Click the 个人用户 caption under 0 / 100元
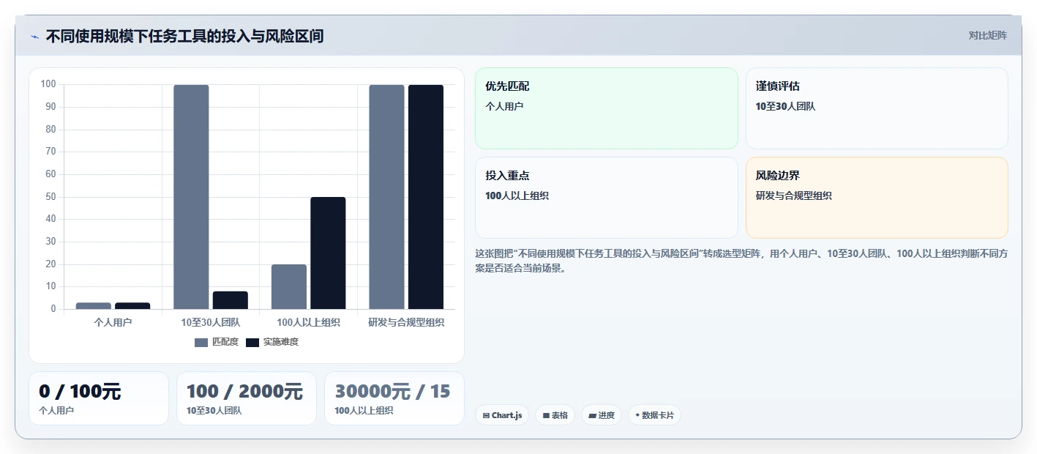 pyautogui.click(x=56, y=411)
